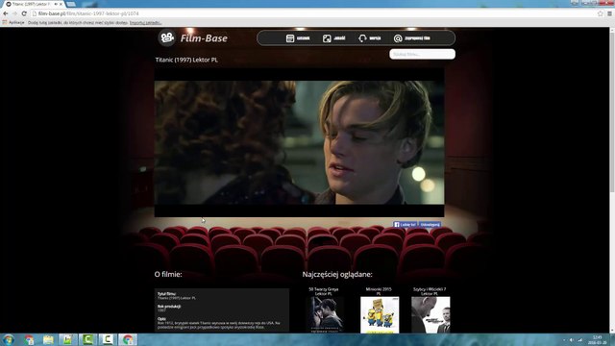
Task: Open the Film-Base home title link
Action: (x=204, y=38)
